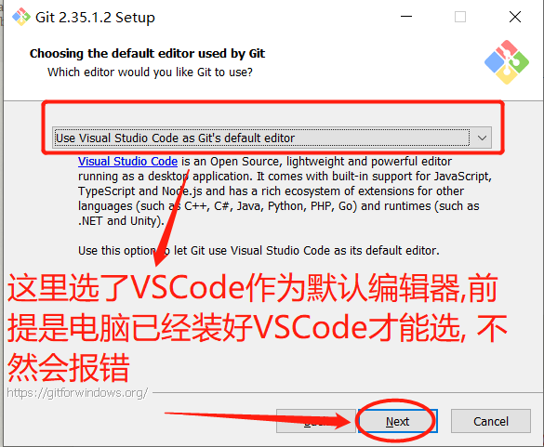544x447 pixels.
Task: Click the red Chinese annotation about VSCode
Action: click(257, 327)
